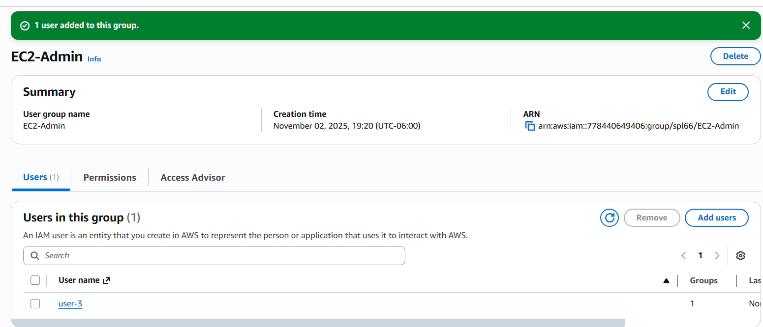Refresh the users list
This screenshot has width=763, height=327.
(609, 218)
